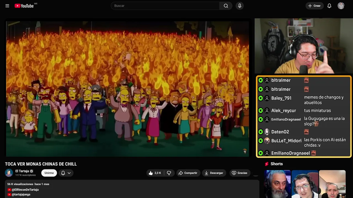This screenshot has height=198, width=353.
Task: Click the username Alek_reycur in chat
Action: pyautogui.click(x=284, y=111)
